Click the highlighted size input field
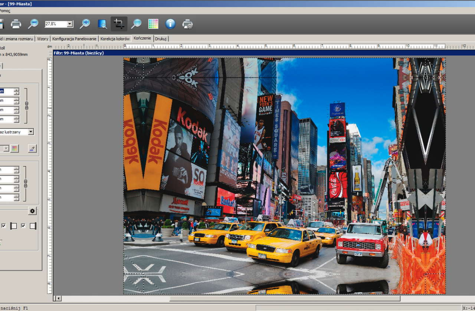Viewport: 475px width, 311px height. click(x=7, y=91)
